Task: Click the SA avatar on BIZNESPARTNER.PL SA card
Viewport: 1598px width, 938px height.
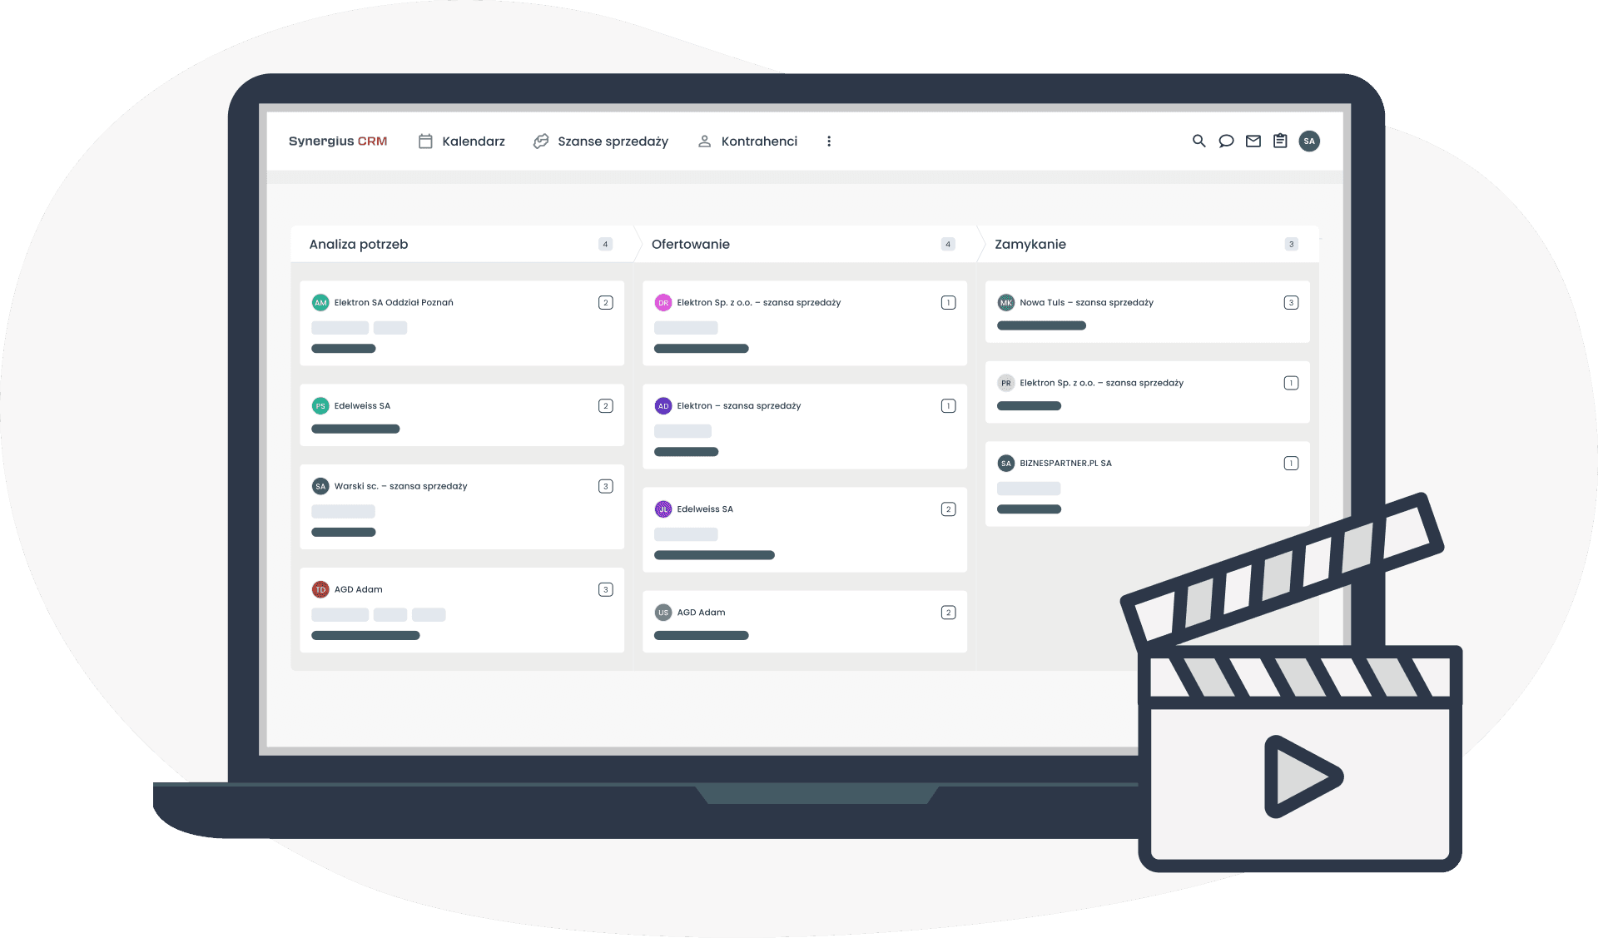Action: tap(1006, 464)
